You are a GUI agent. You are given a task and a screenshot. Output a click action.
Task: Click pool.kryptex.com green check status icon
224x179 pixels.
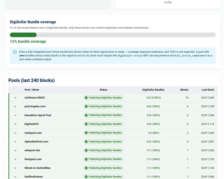pos(86,106)
